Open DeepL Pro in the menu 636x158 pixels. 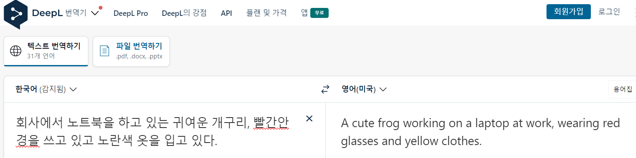(131, 13)
